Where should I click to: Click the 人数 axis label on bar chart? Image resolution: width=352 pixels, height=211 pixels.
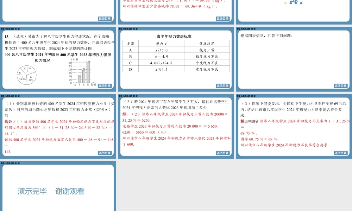point(75,60)
